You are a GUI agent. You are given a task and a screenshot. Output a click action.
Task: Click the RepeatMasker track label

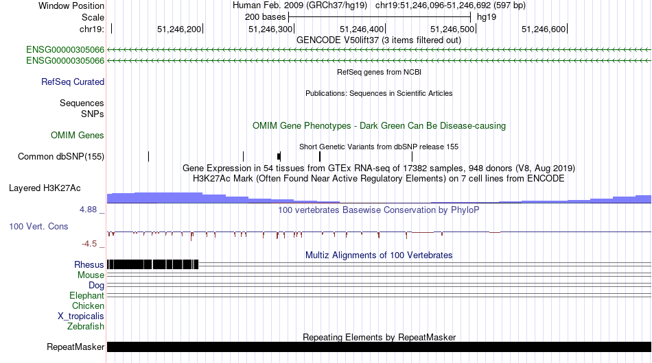click(75, 347)
